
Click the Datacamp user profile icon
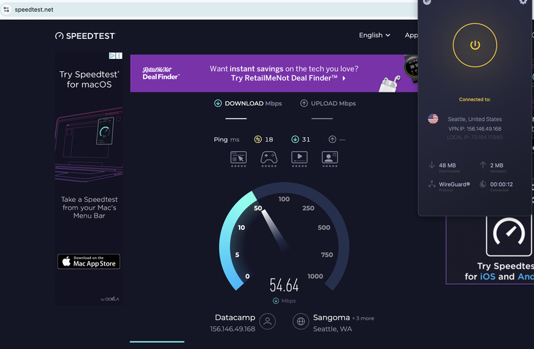(268, 322)
